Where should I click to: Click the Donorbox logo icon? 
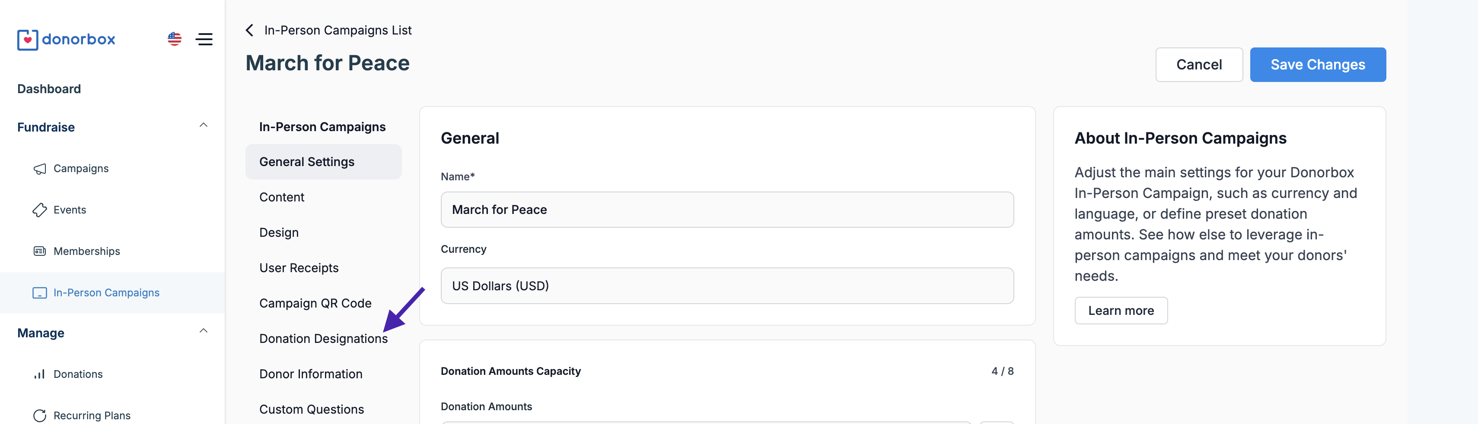click(x=27, y=40)
